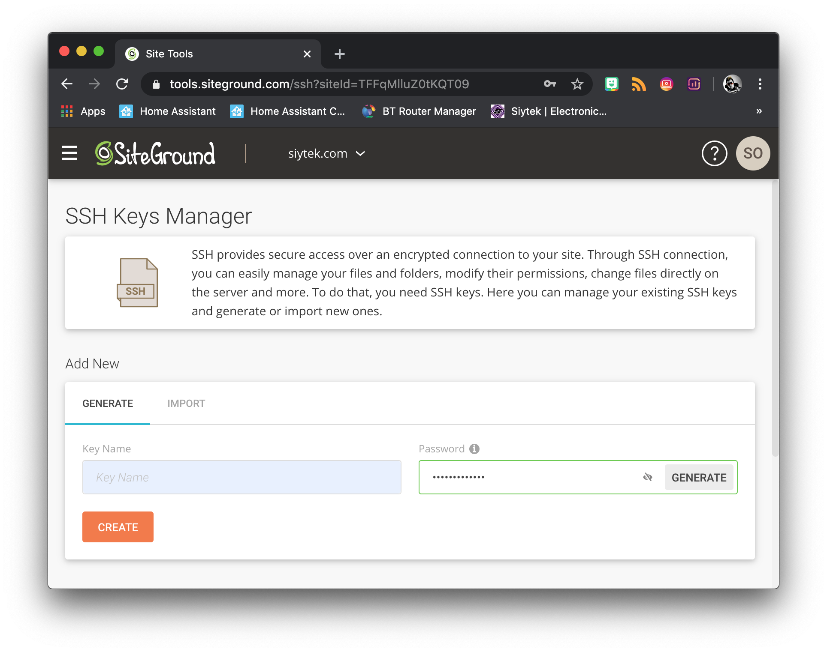The width and height of the screenshot is (827, 652).
Task: Open the purple chart extension icon
Action: (694, 84)
